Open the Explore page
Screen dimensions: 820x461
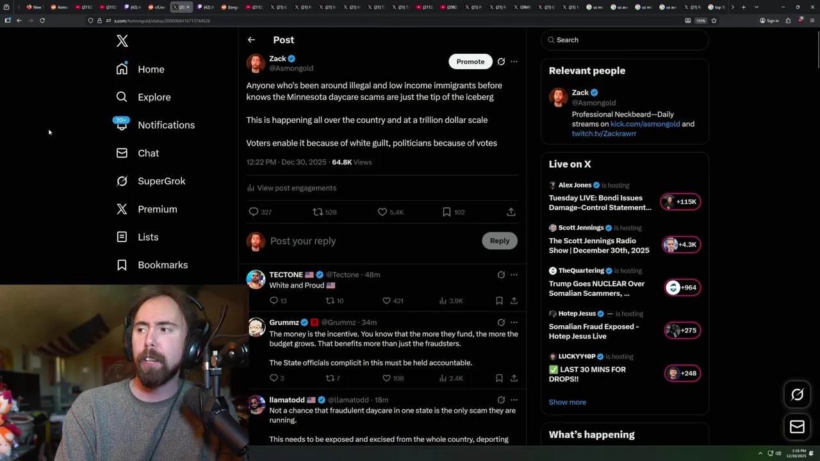pyautogui.click(x=143, y=97)
